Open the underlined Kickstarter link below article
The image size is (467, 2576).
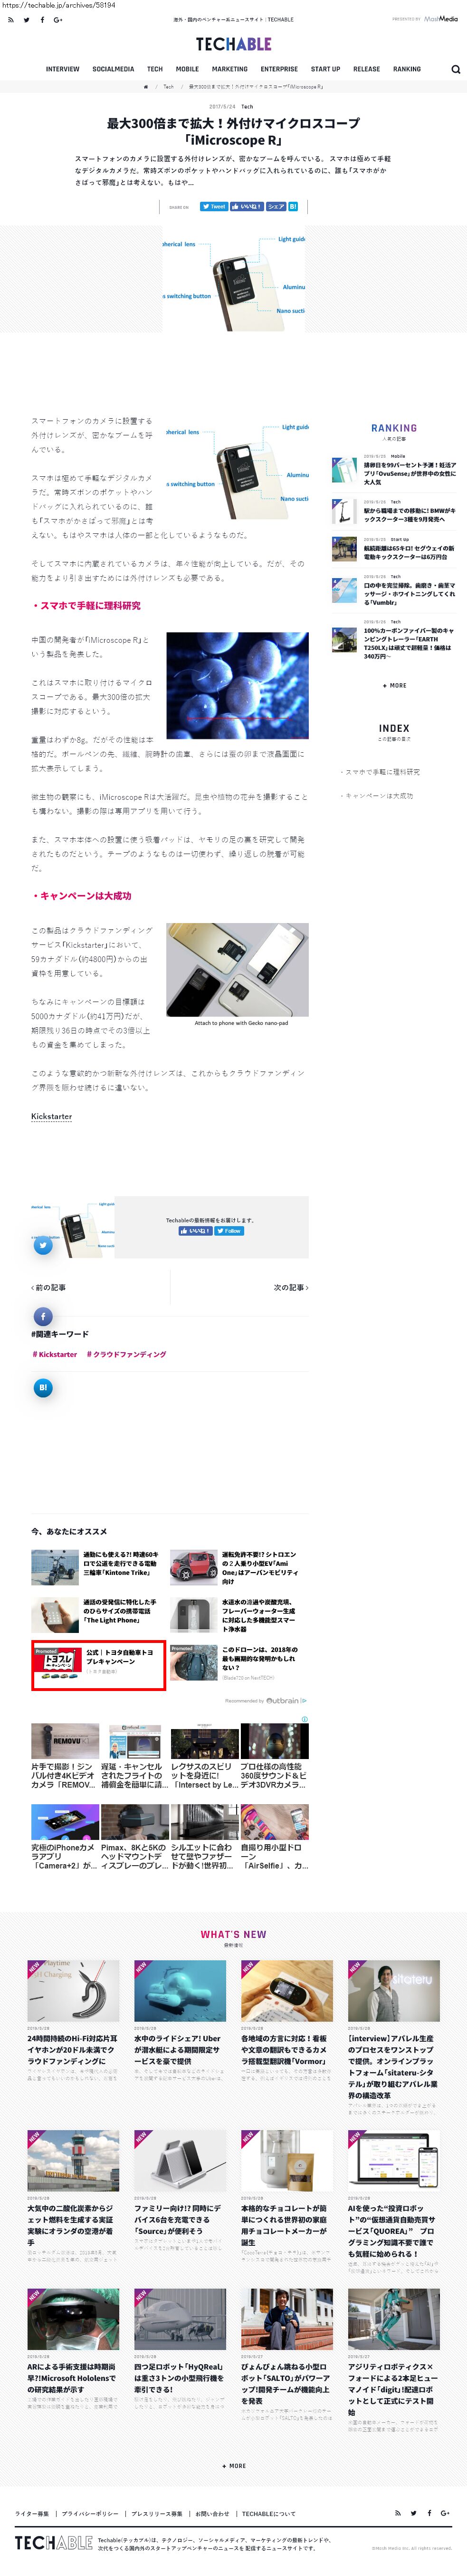point(51,1116)
